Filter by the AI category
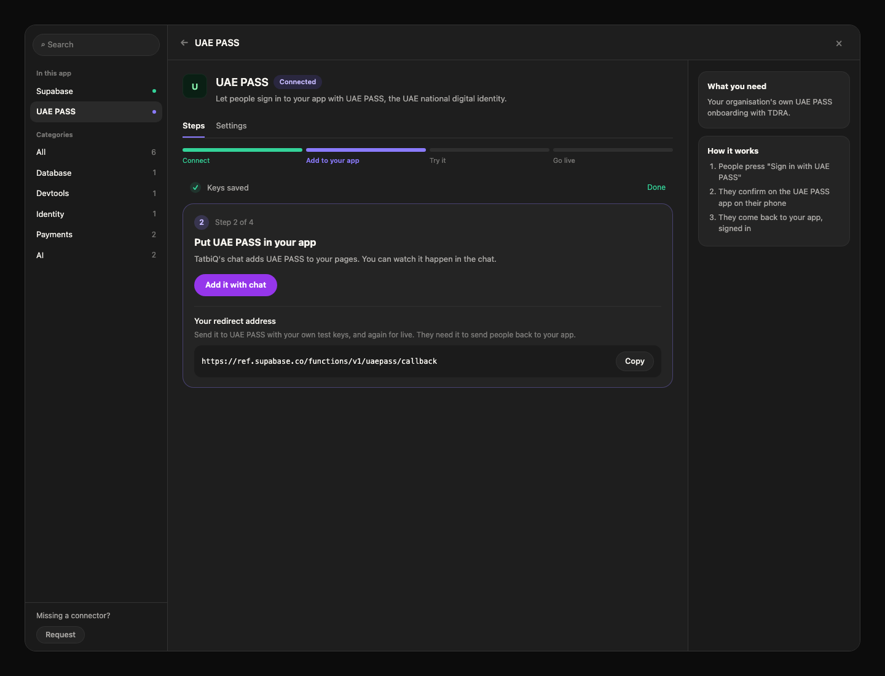The width and height of the screenshot is (885, 676). point(96,255)
